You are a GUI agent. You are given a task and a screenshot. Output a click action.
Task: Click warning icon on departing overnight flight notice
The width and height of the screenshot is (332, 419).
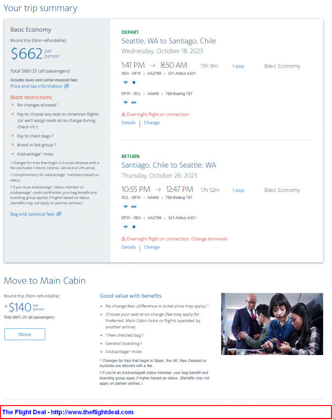click(123, 115)
